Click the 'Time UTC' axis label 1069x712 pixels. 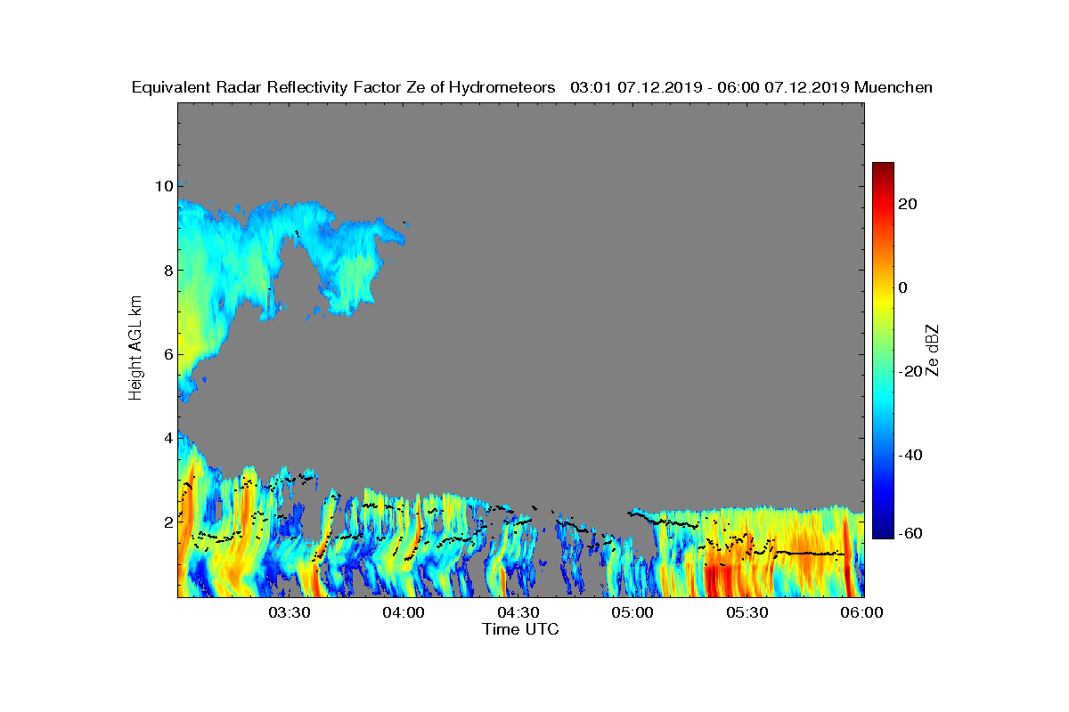coord(520,629)
